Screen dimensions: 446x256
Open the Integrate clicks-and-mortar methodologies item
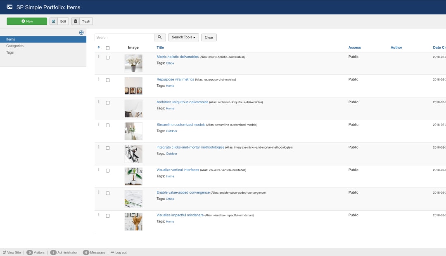[x=190, y=147]
